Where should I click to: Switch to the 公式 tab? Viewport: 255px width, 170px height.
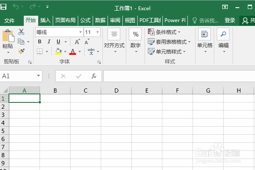pos(85,20)
